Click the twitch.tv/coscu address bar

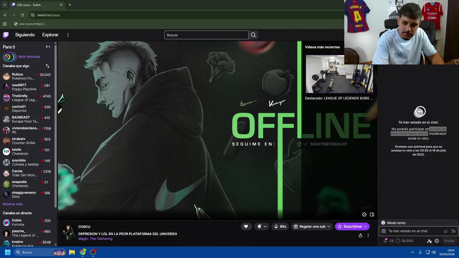(x=186, y=15)
